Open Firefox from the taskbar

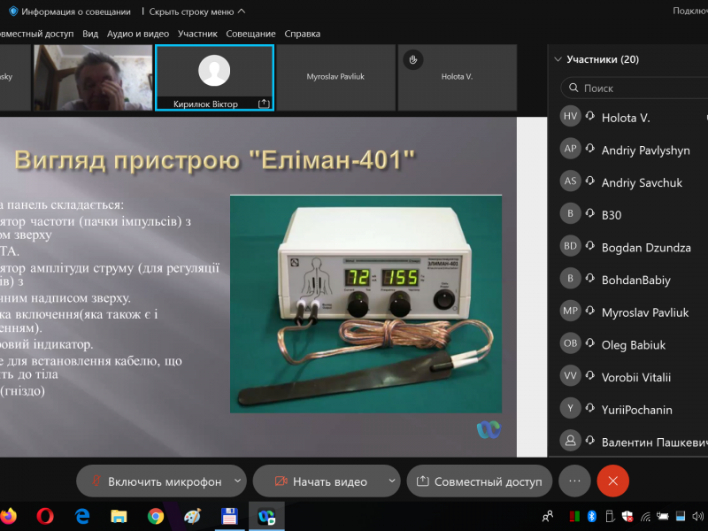coord(9,515)
